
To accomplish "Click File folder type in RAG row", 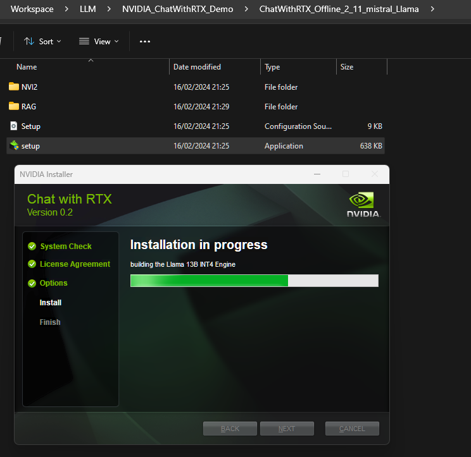I will 281,106.
